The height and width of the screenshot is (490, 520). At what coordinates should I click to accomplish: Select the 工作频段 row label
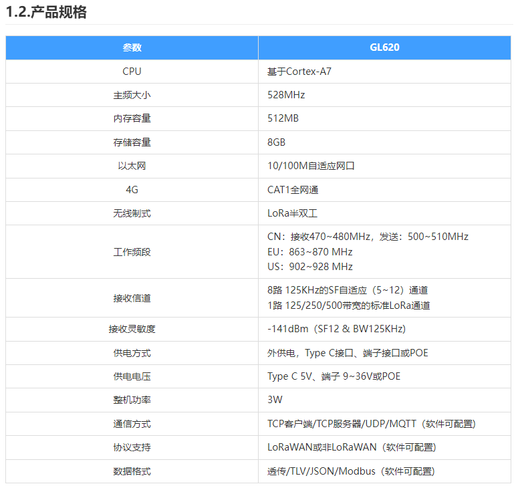[x=132, y=252]
